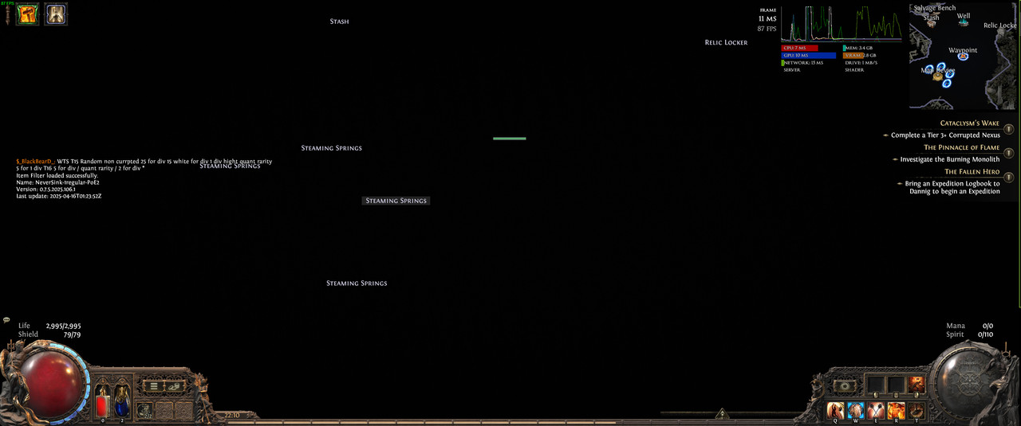Click the player name $_BlackBearD_ in chat
The height and width of the screenshot is (426, 1021).
tap(35, 161)
